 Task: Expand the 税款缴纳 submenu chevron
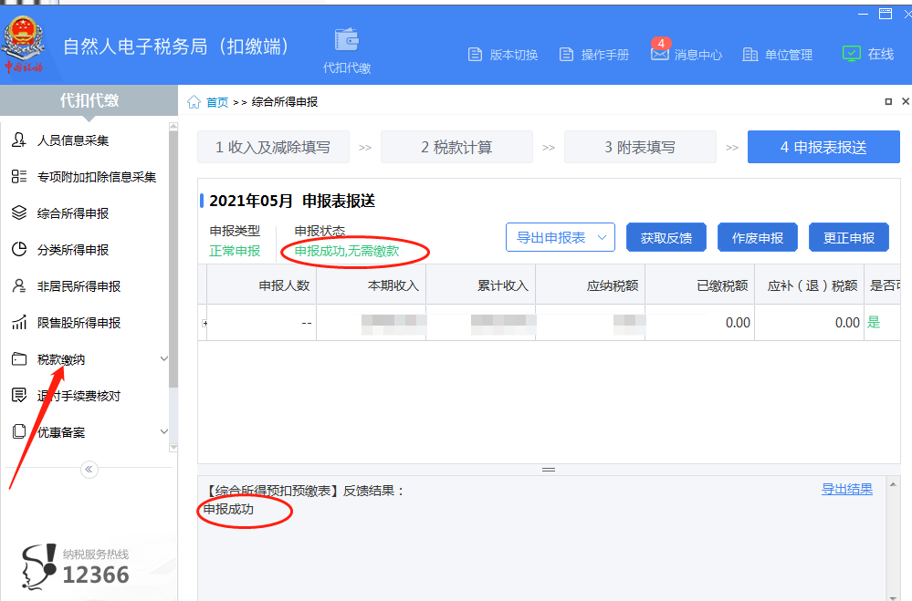coord(164,359)
